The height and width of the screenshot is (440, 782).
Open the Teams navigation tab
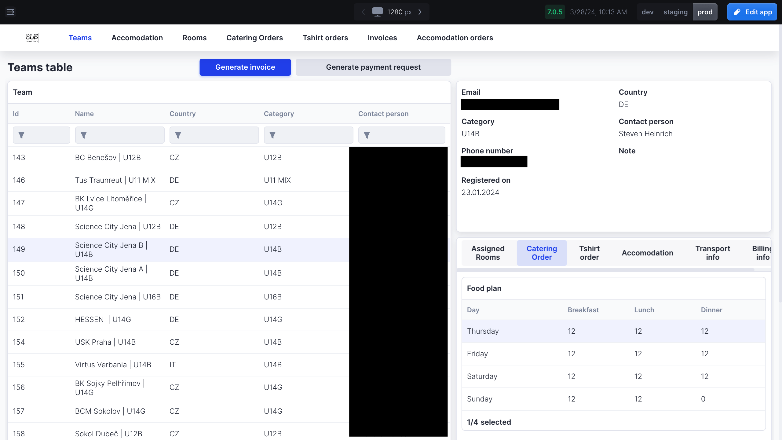click(80, 38)
